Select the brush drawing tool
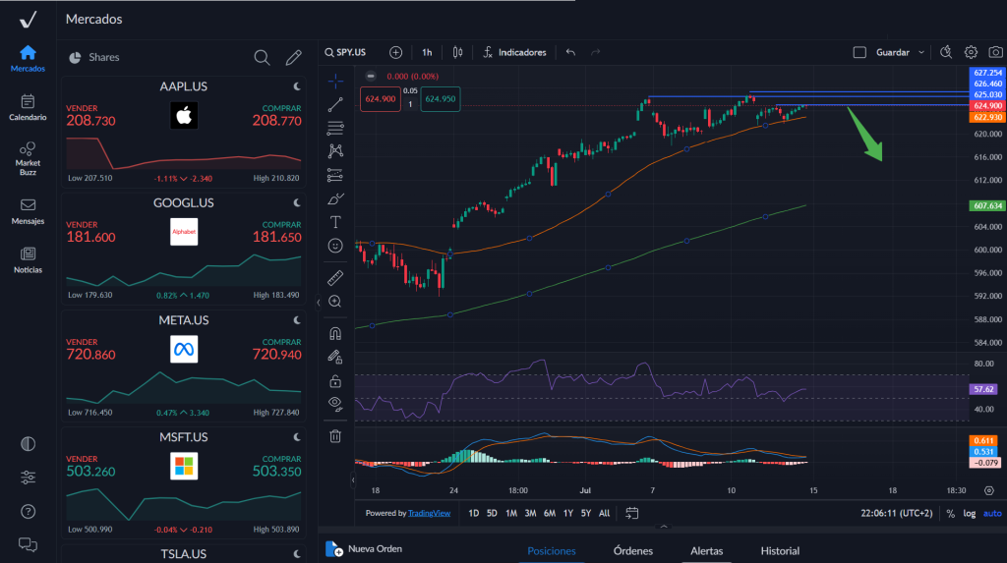Image resolution: width=1007 pixels, height=563 pixels. point(335,199)
